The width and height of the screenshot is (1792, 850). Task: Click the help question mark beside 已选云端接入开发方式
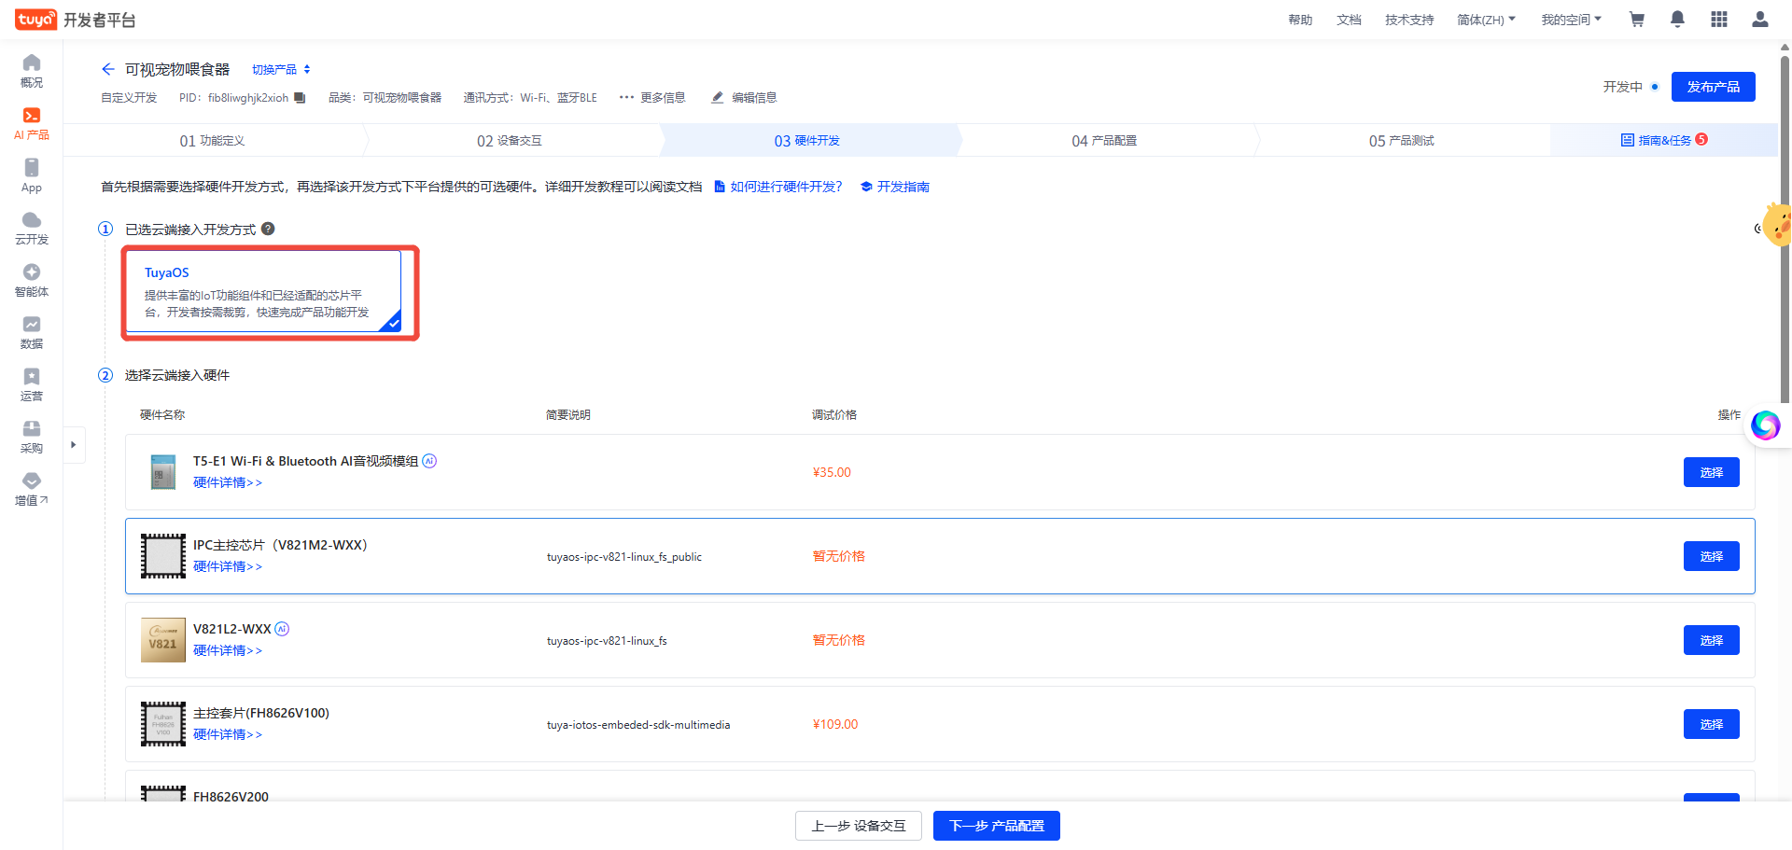pyautogui.click(x=268, y=230)
